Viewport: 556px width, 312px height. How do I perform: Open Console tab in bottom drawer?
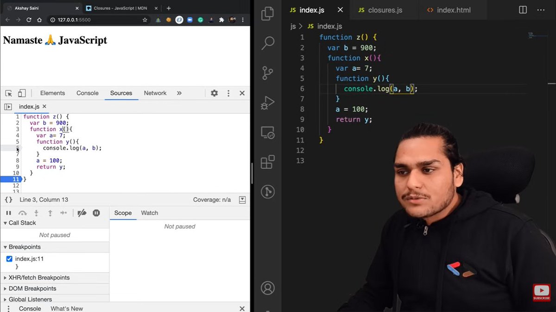tap(30, 308)
